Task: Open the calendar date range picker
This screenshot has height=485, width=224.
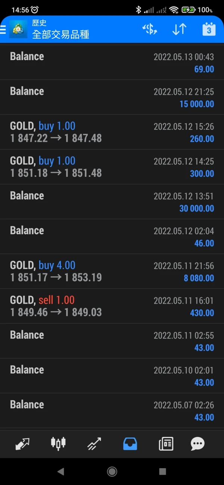Action: pos(209,29)
